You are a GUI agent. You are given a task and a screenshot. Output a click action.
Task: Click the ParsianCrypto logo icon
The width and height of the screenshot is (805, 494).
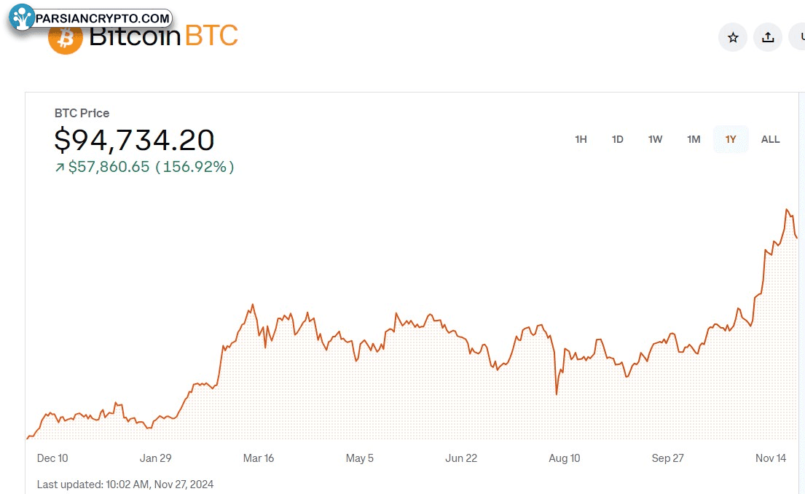pyautogui.click(x=22, y=17)
